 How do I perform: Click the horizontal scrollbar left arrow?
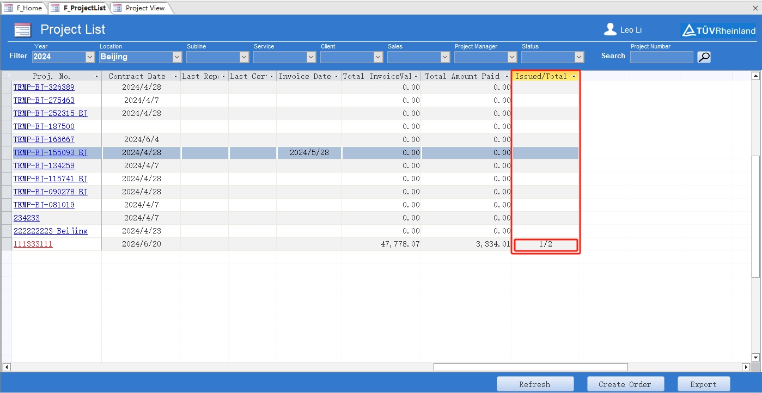(5, 367)
